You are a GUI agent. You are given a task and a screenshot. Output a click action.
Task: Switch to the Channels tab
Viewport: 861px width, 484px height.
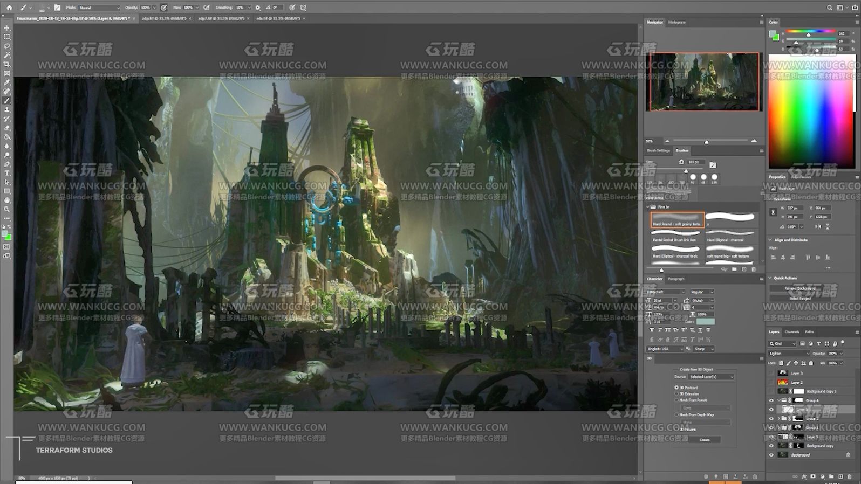click(792, 332)
